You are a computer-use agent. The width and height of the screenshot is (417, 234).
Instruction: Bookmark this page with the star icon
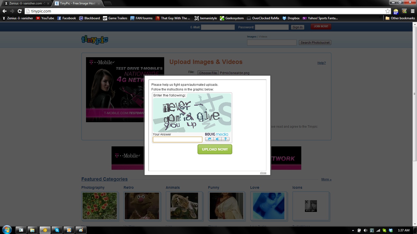coord(388,11)
